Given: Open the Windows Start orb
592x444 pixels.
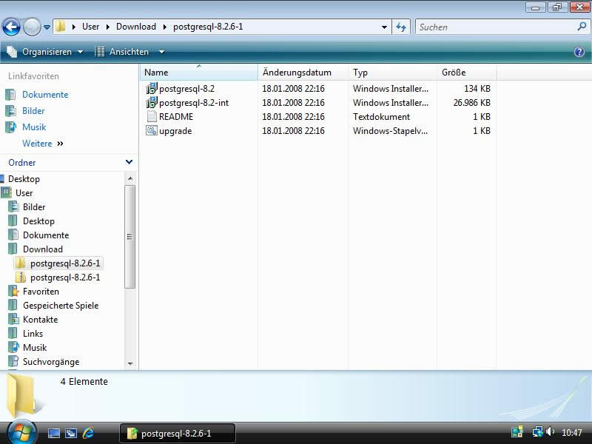Looking at the screenshot, I should point(21,432).
